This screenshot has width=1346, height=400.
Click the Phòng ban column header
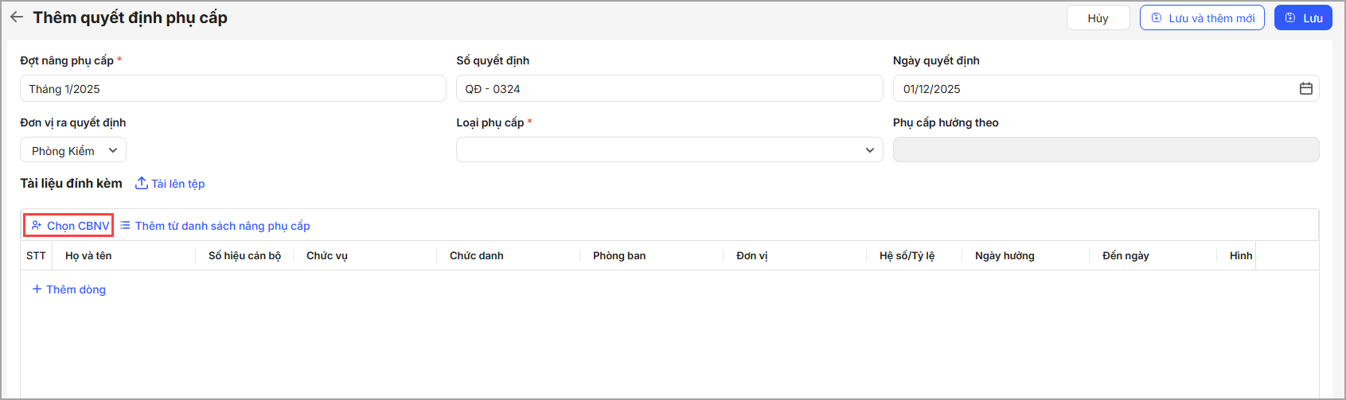[x=619, y=256]
